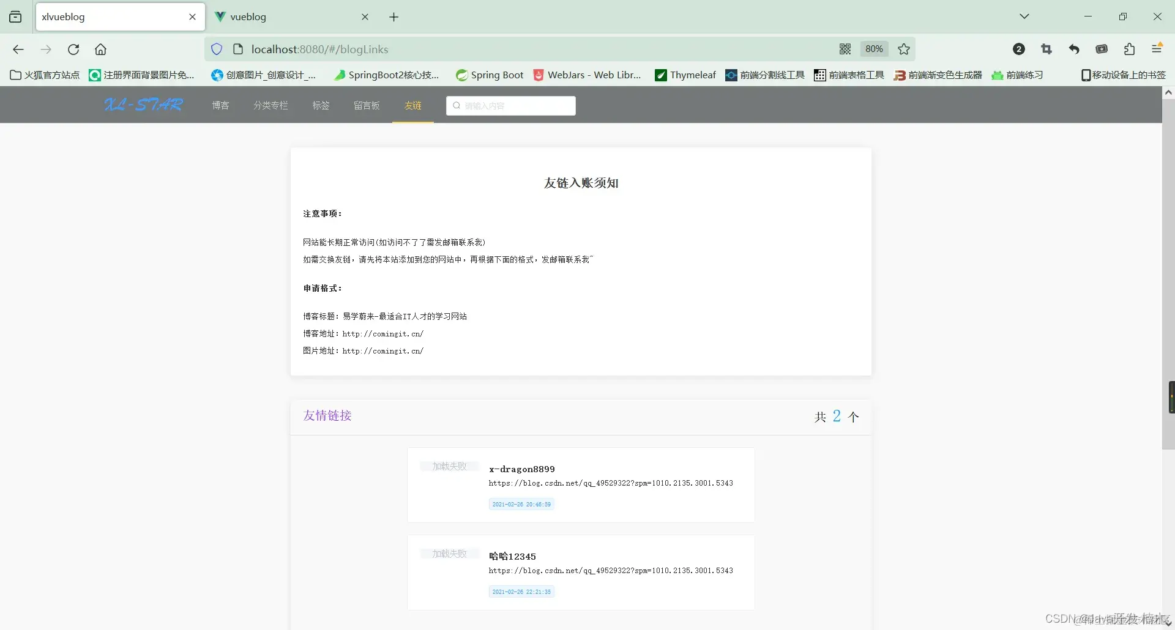Open the 火狐官方站点 bookmark folder

tap(45, 75)
